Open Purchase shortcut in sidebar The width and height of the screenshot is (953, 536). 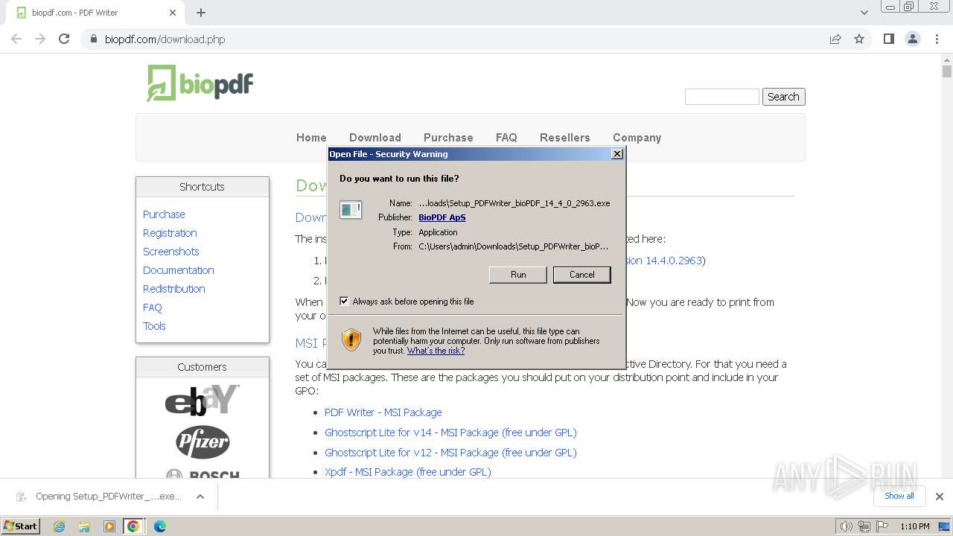tap(164, 214)
